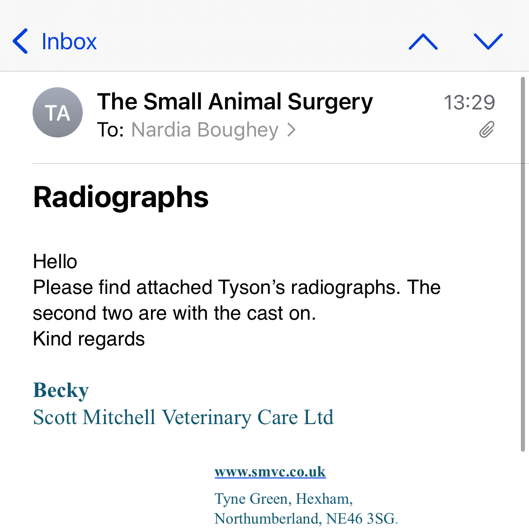Tap the Northumberland NE46 3SG postcode line
The width and height of the screenshot is (529, 529).
[x=306, y=519]
